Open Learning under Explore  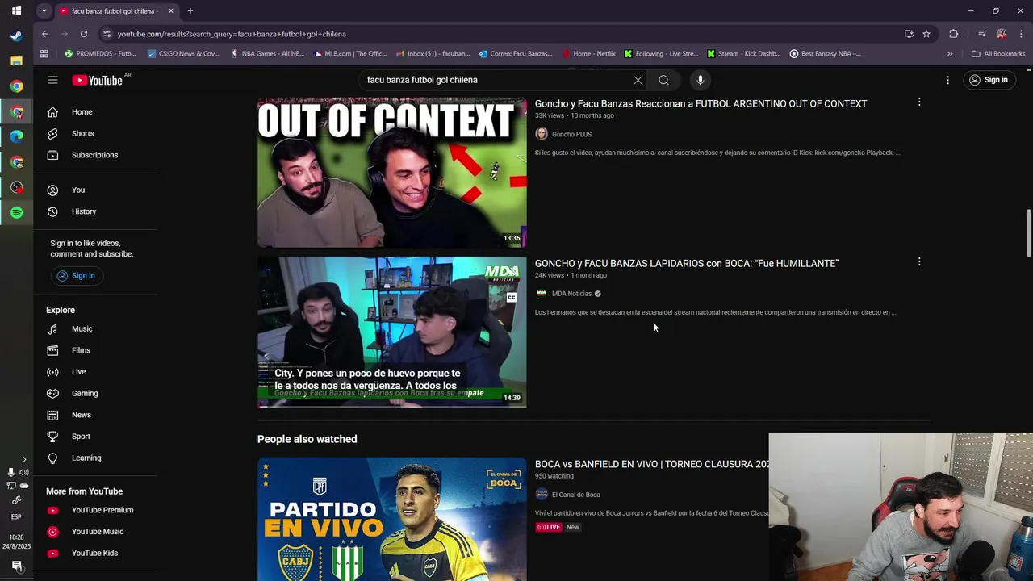tap(86, 458)
